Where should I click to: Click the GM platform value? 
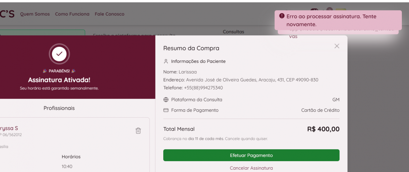[x=336, y=100]
